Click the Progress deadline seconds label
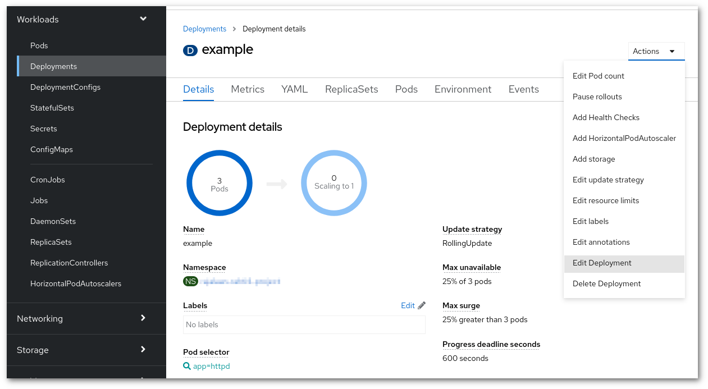Screen dimensions: 708x389 coord(491,344)
